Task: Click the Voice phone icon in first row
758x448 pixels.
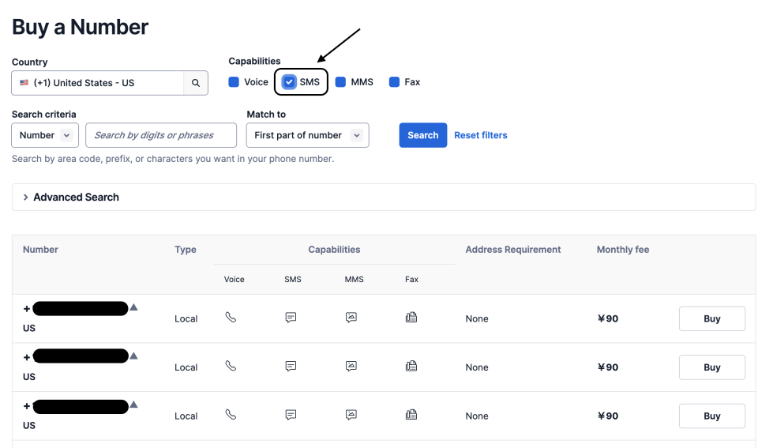Action: pyautogui.click(x=231, y=318)
